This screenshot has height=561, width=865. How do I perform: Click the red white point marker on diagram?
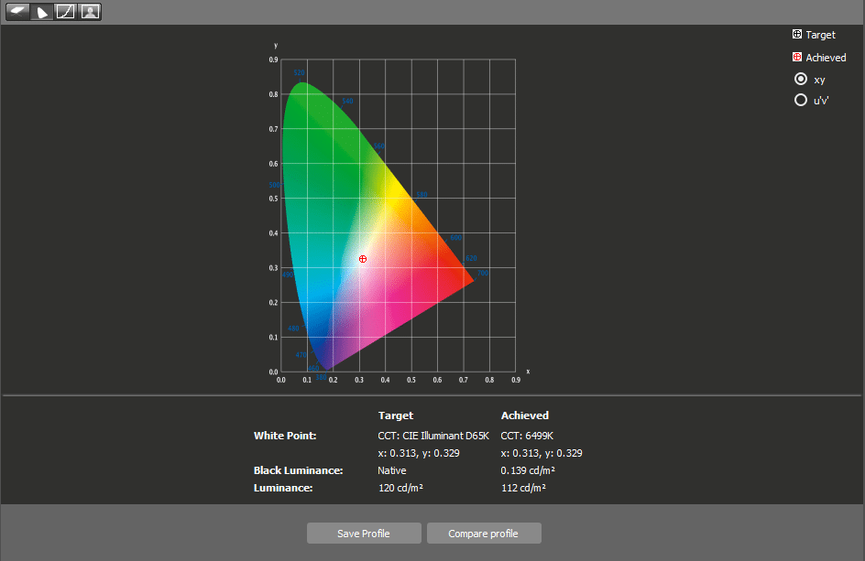coord(363,259)
